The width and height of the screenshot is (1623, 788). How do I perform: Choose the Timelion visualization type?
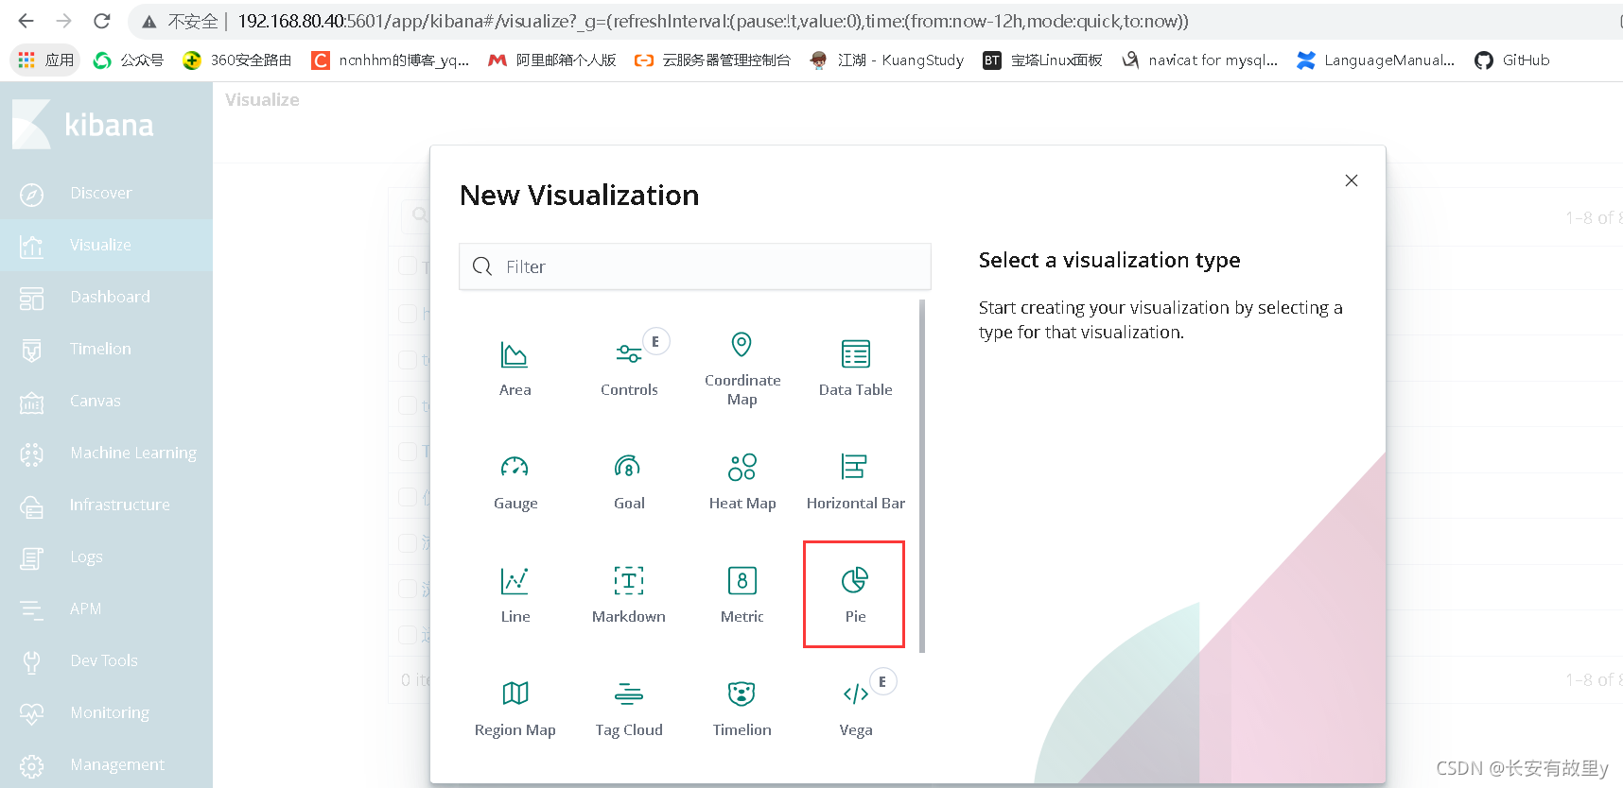(742, 709)
